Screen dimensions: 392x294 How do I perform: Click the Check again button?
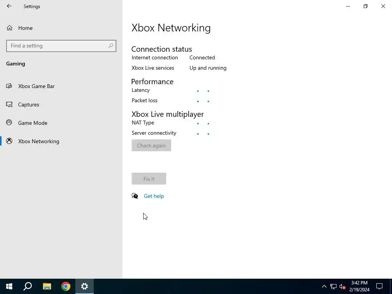coord(151,145)
